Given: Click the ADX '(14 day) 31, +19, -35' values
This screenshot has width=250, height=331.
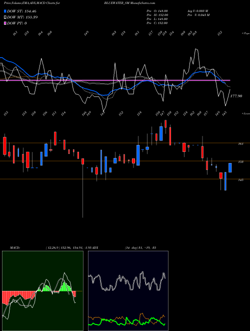Looking at the screenshot, I should pyautogui.click(x=140, y=248).
